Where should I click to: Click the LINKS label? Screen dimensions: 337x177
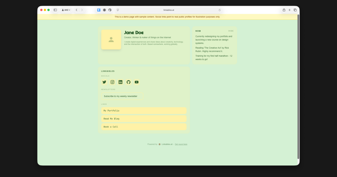point(104,104)
